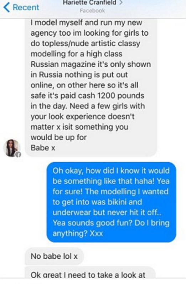Viewport: 186px width, 284px height.
Task: Click the 'would be up for' line
Action: click(x=59, y=137)
